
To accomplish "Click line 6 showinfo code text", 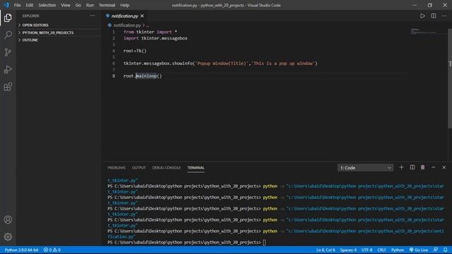I will (220, 64).
